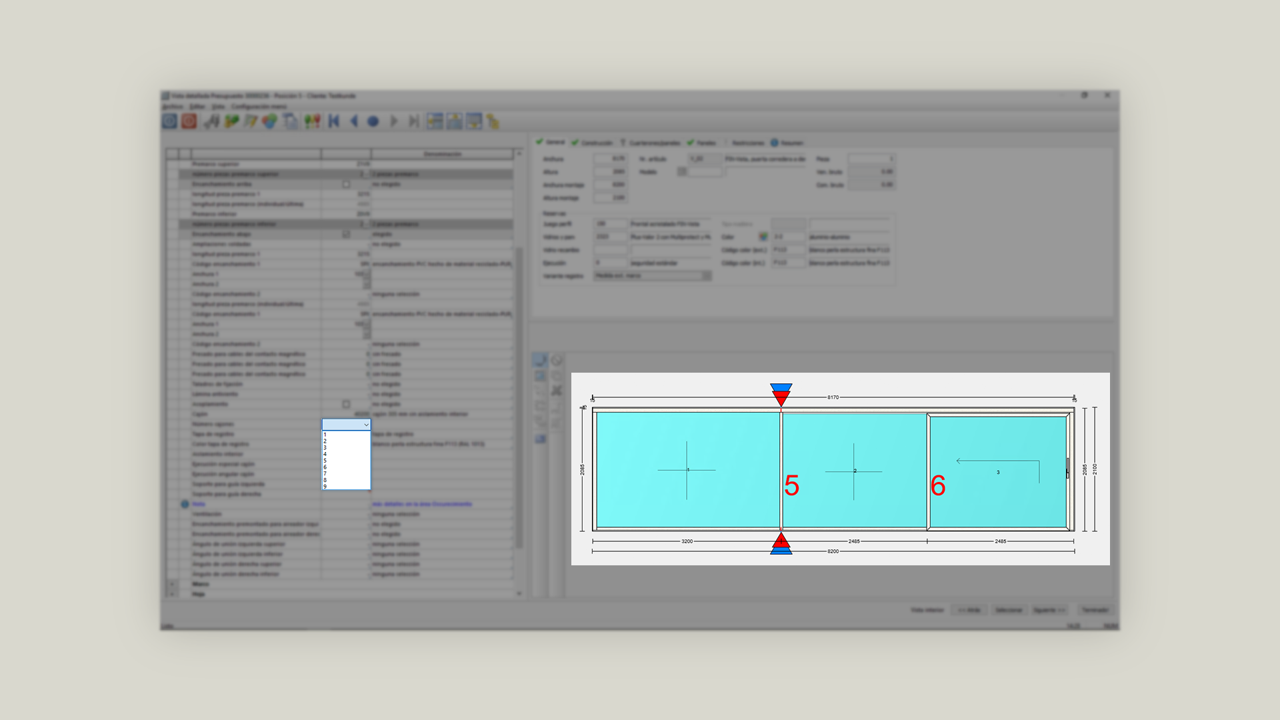Viewport: 1280px width, 720px height.
Task: Open the Editar menu
Action: (197, 107)
